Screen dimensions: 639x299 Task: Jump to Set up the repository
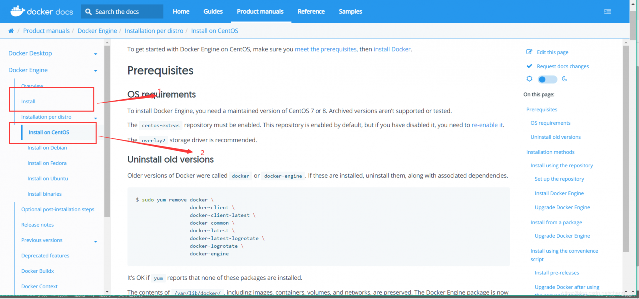coord(559,179)
